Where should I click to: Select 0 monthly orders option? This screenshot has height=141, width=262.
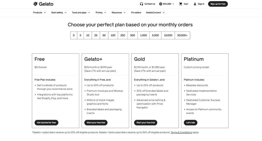(x=74, y=35)
